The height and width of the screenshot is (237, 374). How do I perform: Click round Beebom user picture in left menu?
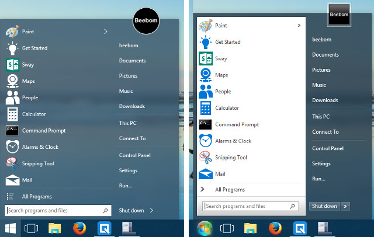coord(146,20)
